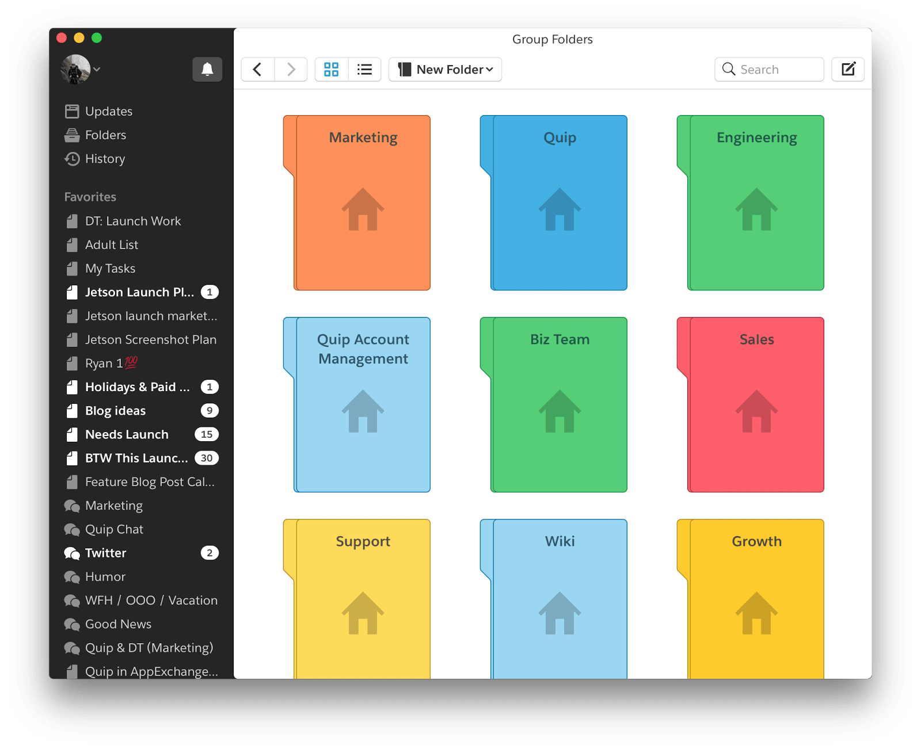The image size is (921, 749).
Task: Open the yellow Support folder
Action: [357, 599]
